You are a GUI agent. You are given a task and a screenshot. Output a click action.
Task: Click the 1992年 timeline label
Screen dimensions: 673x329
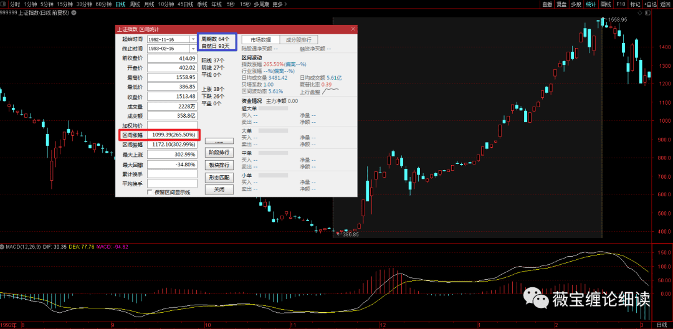click(x=9, y=325)
